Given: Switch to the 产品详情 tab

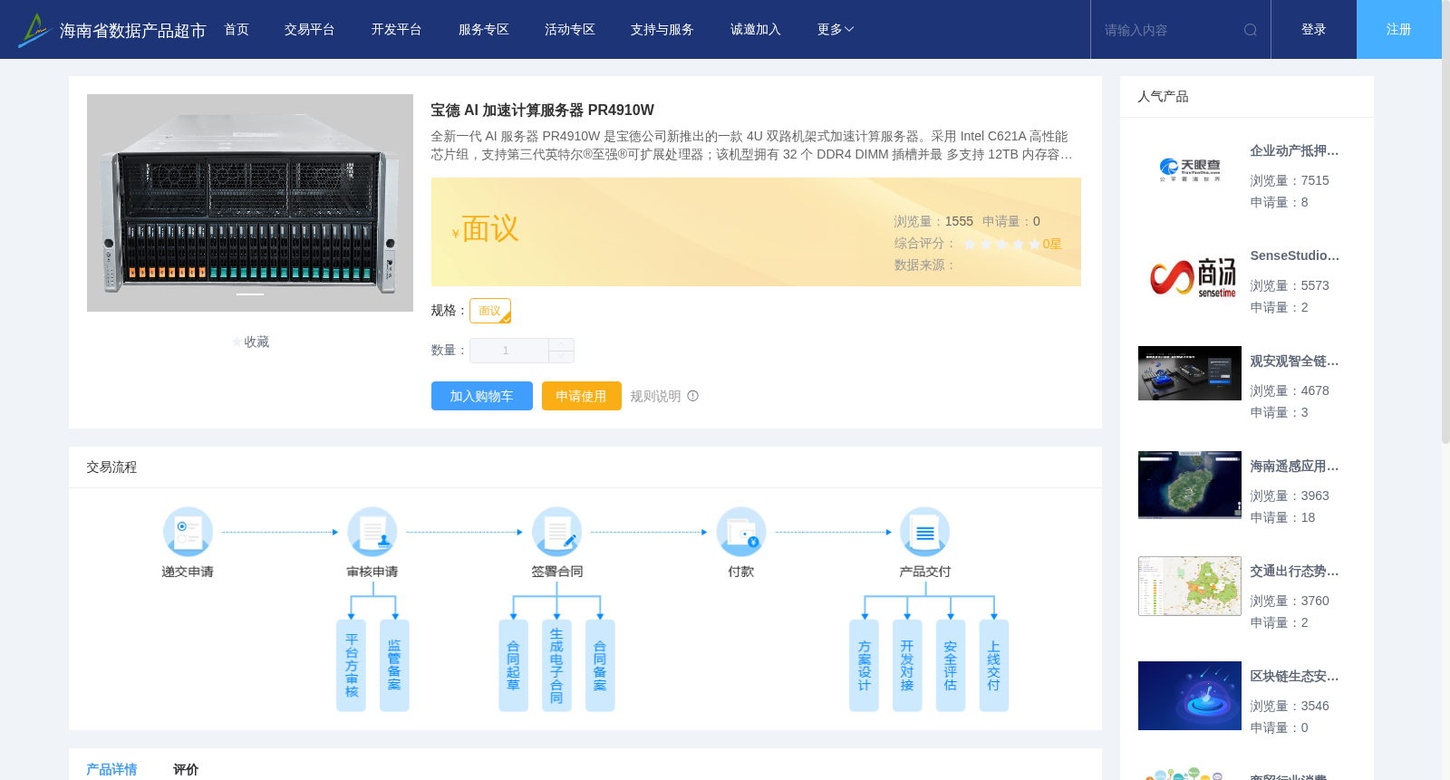Looking at the screenshot, I should click(x=111, y=769).
